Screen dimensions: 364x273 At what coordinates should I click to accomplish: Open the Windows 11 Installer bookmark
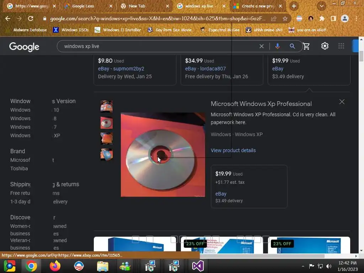pos(118,30)
